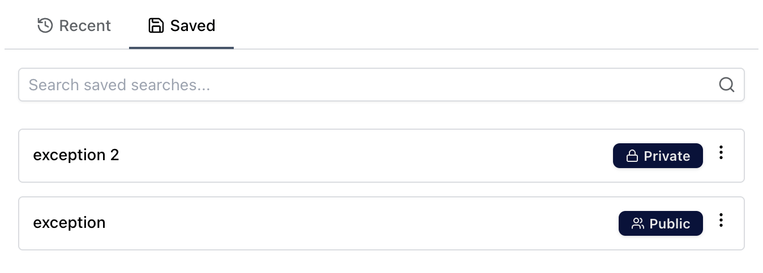Viewport: 763px width, 273px height.
Task: Select the exception 2 saved search card
Action: [340, 156]
